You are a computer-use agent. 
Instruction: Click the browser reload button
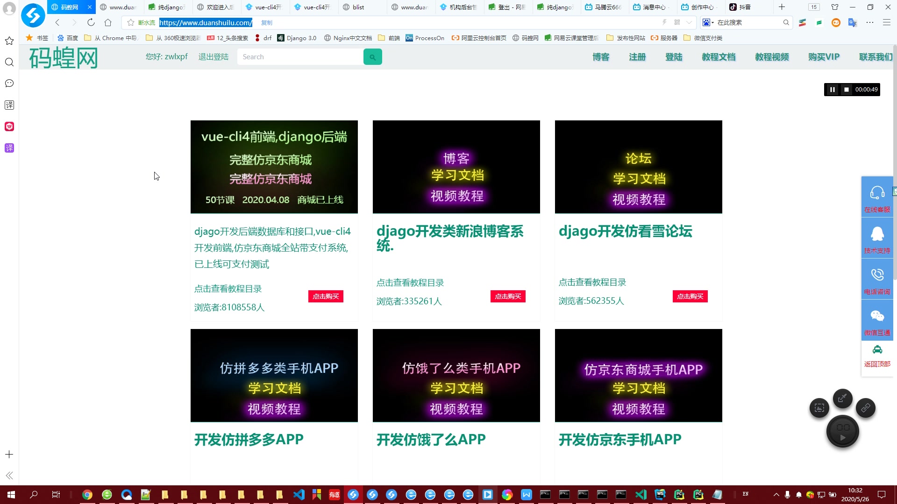click(91, 22)
